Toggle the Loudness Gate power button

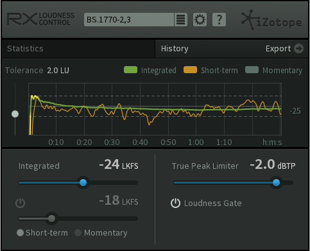[175, 203]
